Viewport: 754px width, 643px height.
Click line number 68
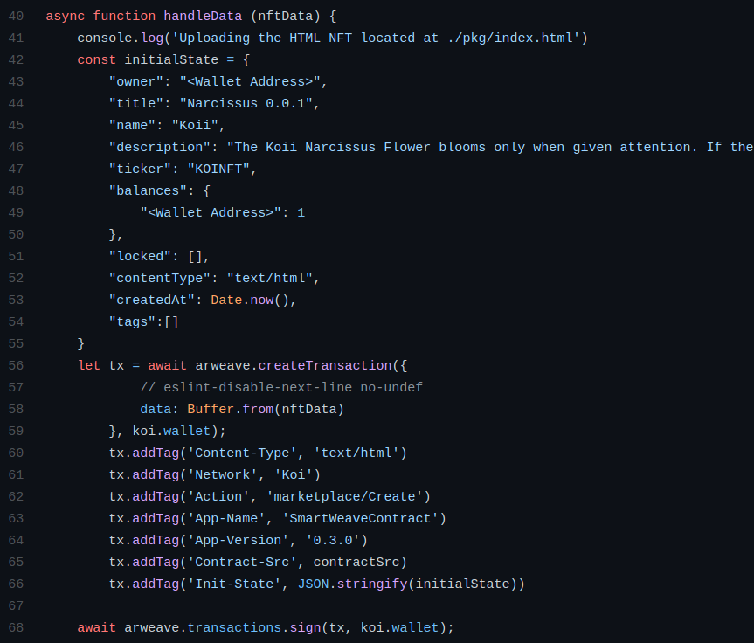tap(16, 627)
